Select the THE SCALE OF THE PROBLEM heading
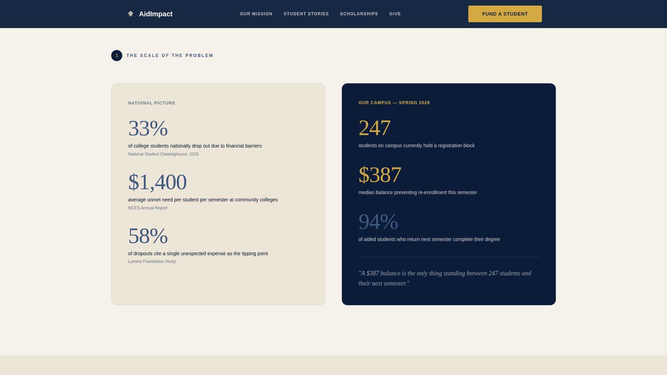This screenshot has width=667, height=375. 170,56
